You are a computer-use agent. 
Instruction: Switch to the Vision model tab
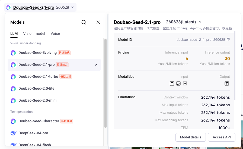click(34, 33)
